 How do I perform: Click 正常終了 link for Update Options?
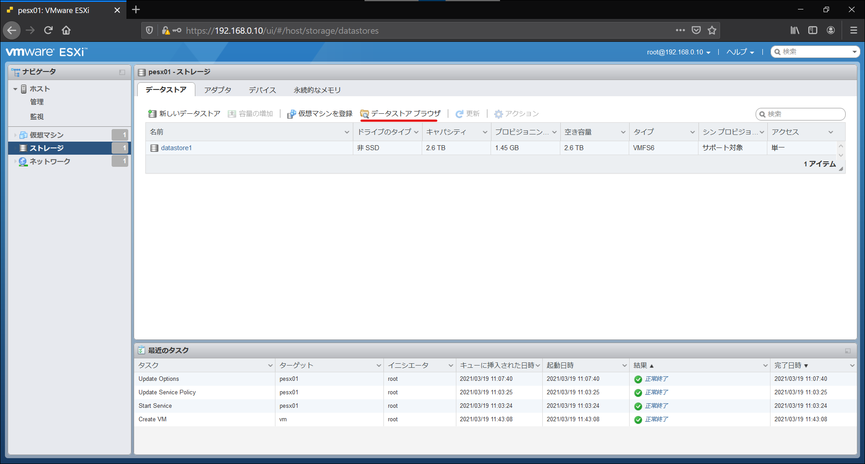pos(657,379)
